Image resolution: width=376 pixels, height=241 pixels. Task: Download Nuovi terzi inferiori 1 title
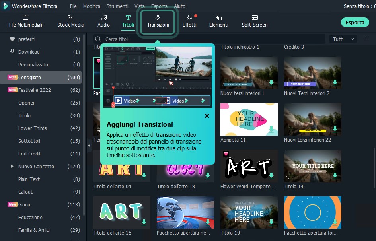pyautogui.click(x=271, y=83)
